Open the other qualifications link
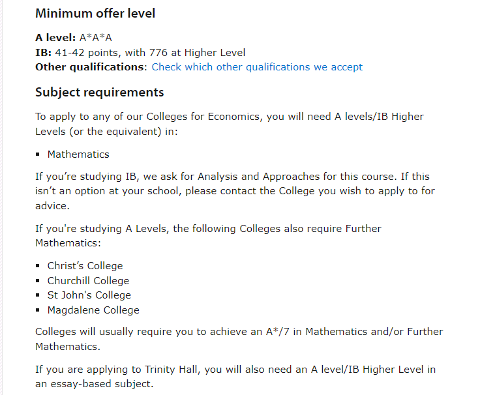Image resolution: width=480 pixels, height=395 pixels. [x=257, y=67]
